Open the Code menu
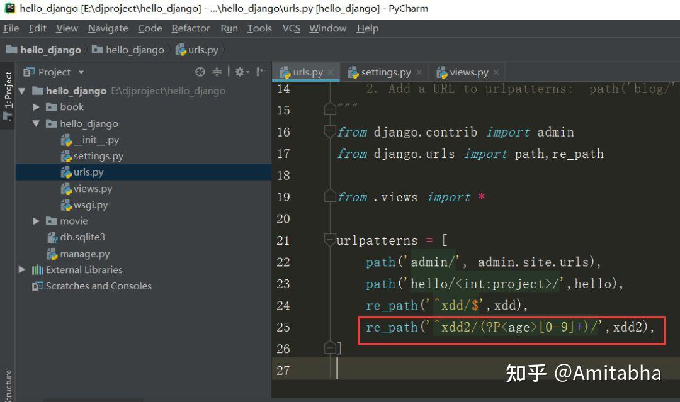 pos(150,28)
